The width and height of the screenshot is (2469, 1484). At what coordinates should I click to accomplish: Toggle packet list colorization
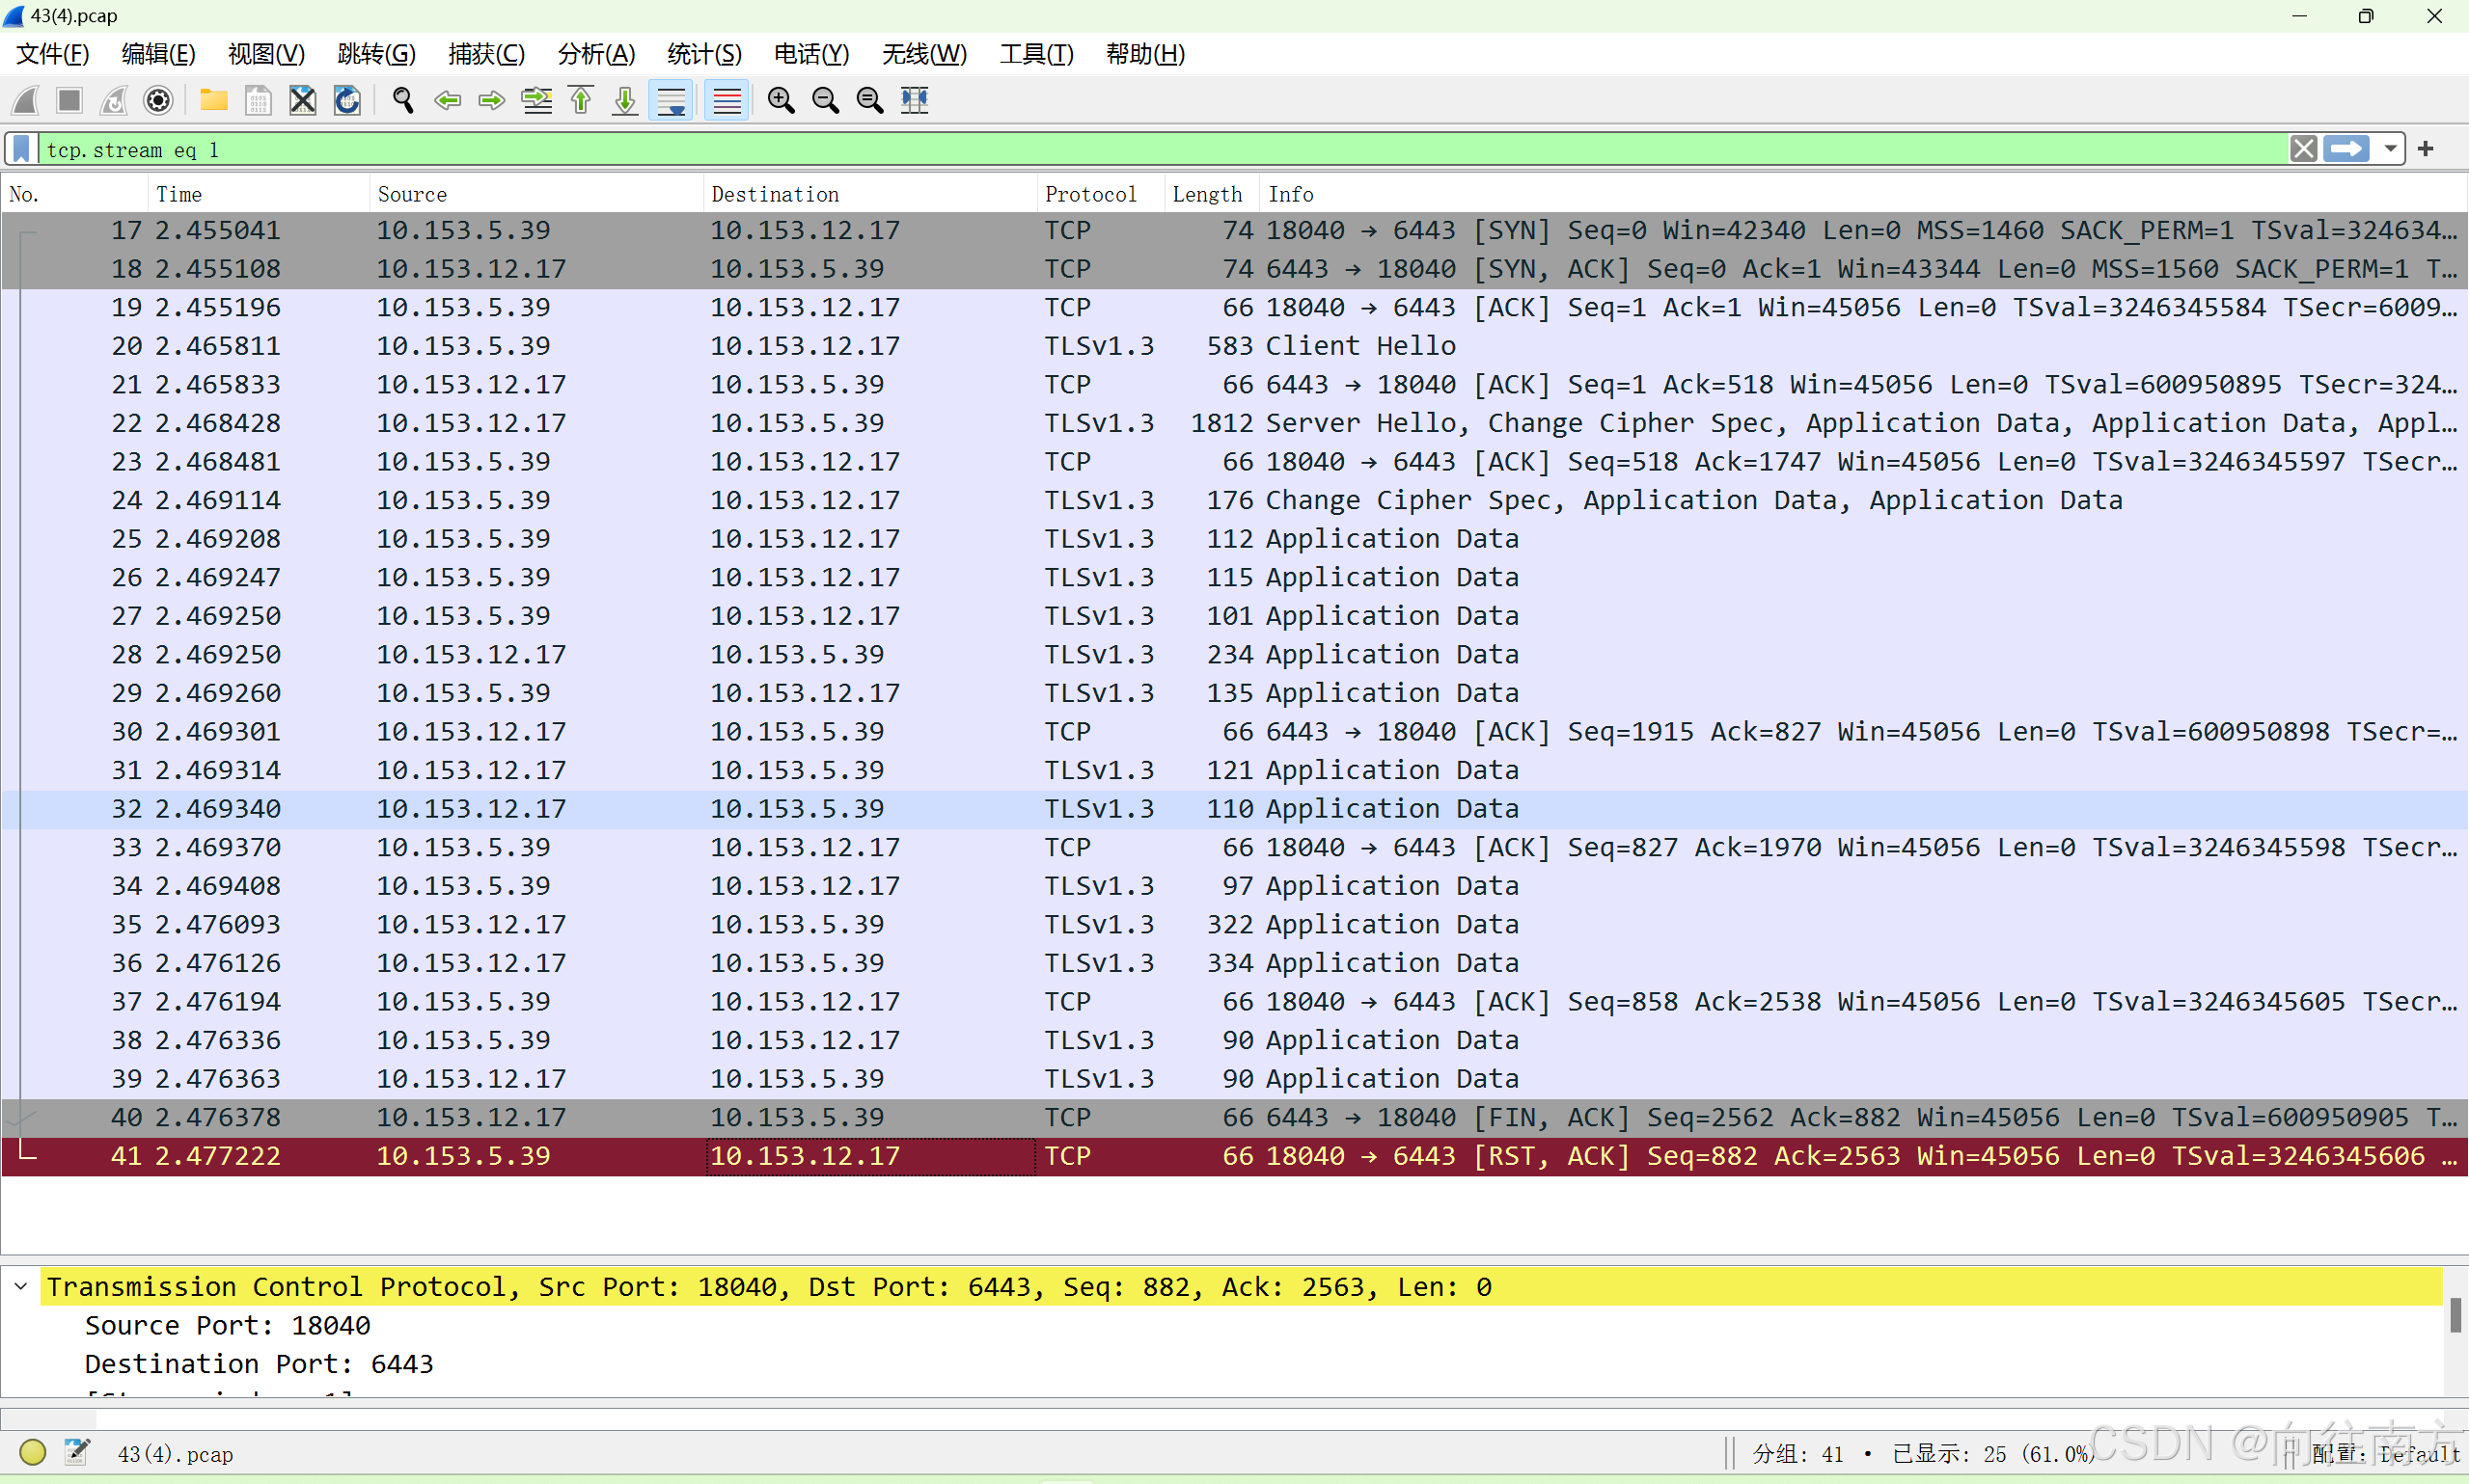point(727,100)
